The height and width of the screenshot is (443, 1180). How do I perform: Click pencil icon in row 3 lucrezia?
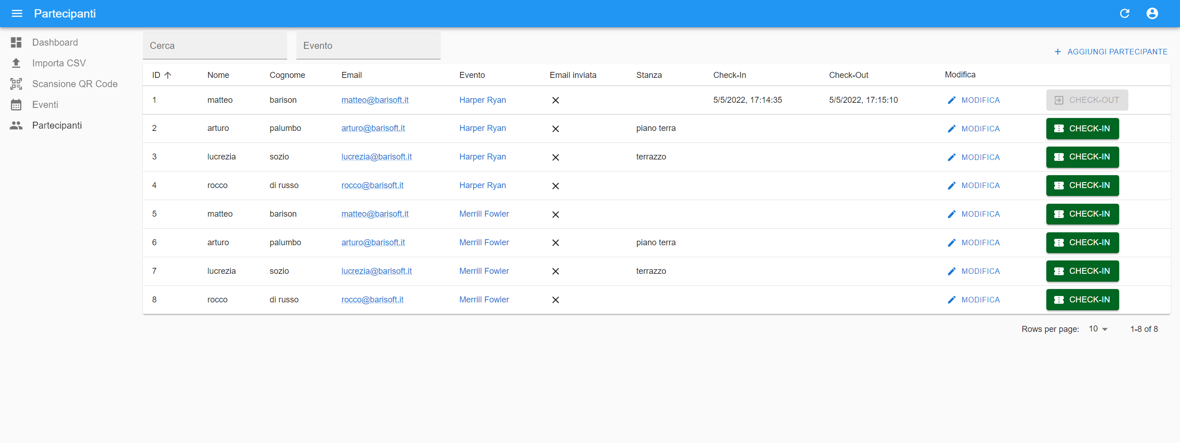coord(952,157)
